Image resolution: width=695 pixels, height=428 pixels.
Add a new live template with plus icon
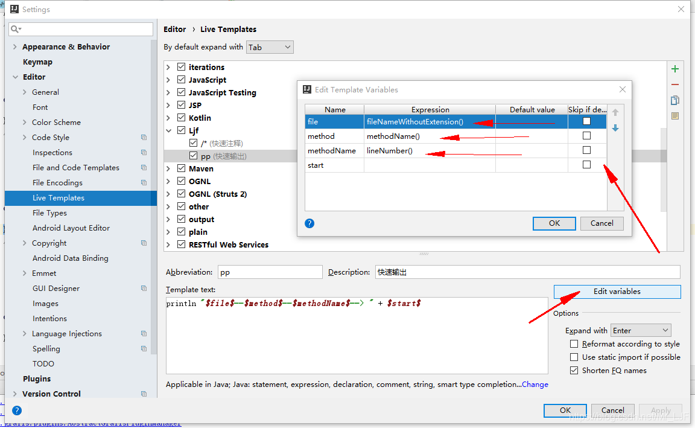tap(674, 69)
